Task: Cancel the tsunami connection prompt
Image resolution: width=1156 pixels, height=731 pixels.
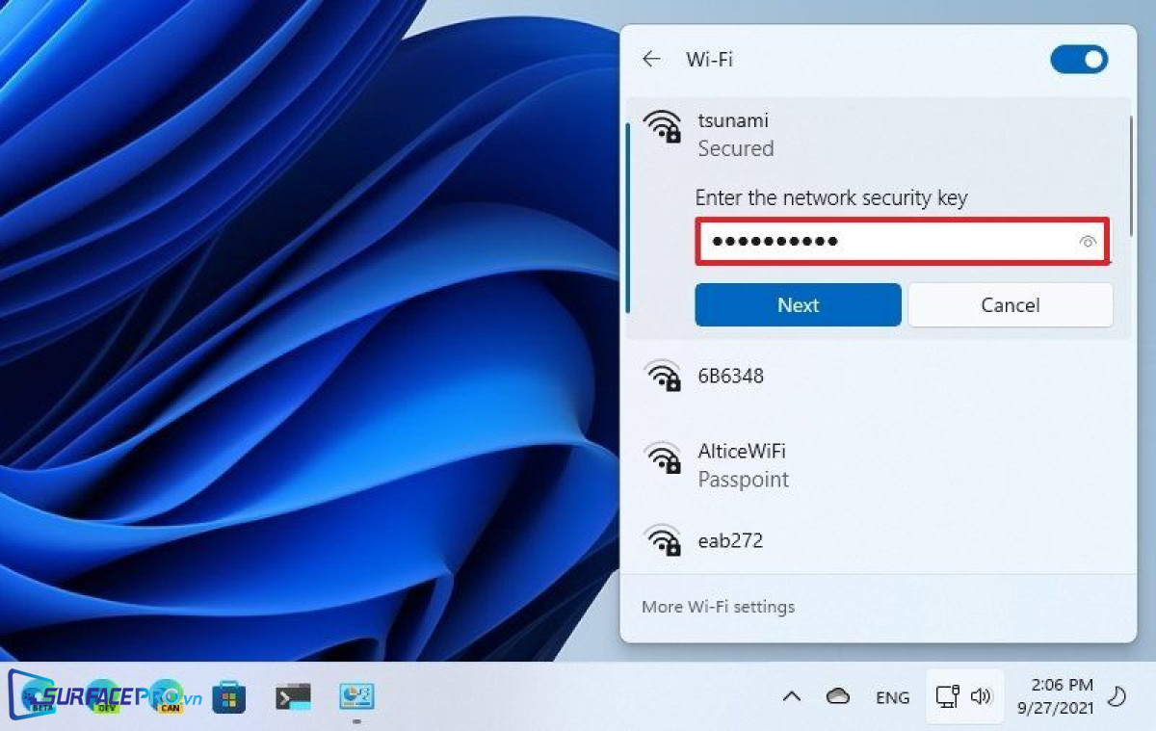Action: [1010, 305]
